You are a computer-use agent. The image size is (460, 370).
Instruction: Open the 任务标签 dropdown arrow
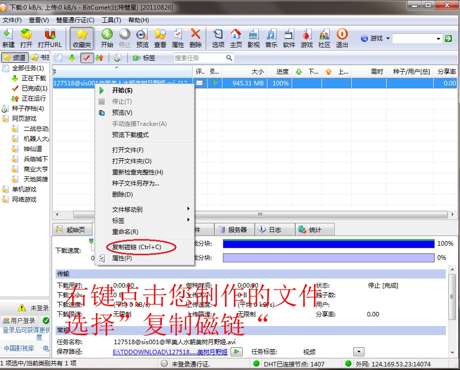359,351
